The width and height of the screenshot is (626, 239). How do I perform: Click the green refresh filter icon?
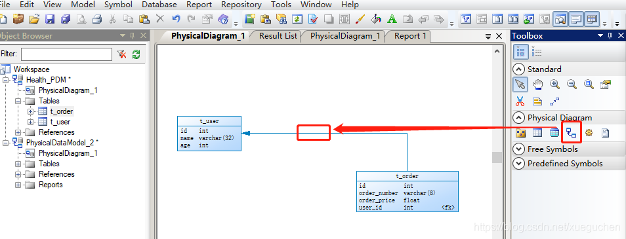pos(136,54)
